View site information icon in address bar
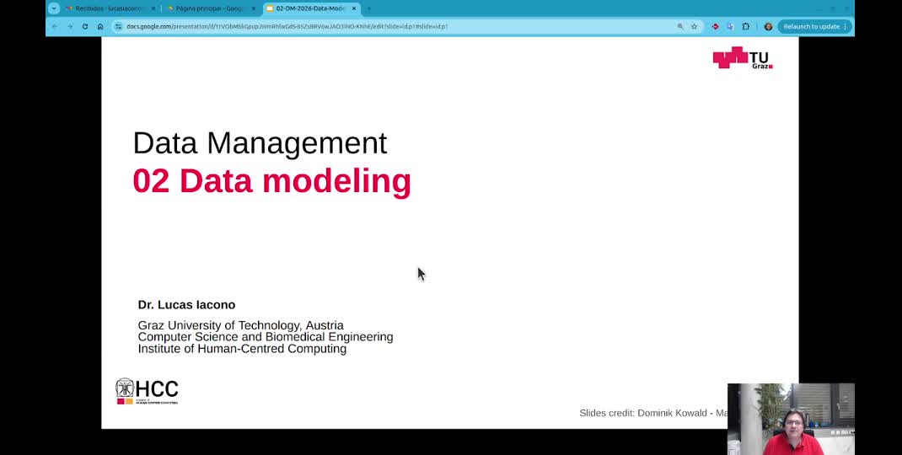This screenshot has height=455, width=902. [x=119, y=26]
